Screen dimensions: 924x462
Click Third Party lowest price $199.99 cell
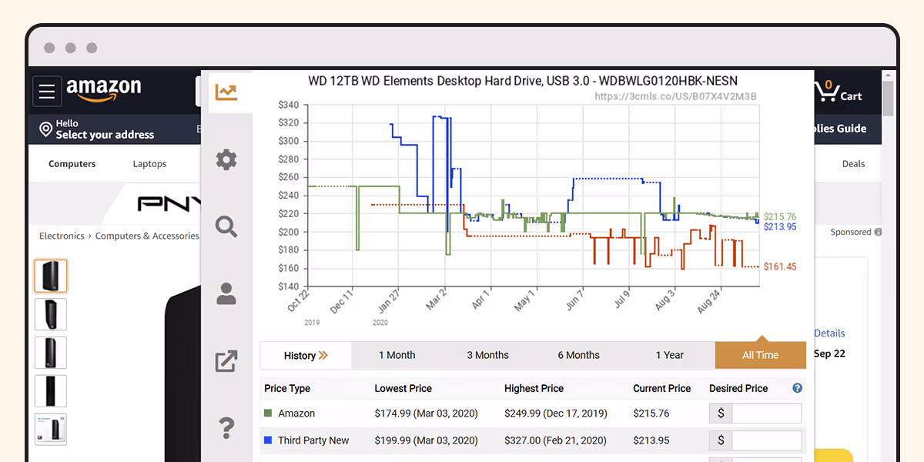coord(427,440)
